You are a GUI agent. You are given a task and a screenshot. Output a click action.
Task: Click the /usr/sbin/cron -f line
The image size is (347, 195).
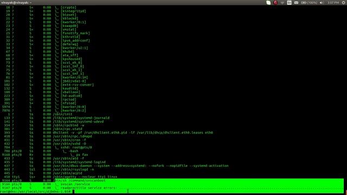tap(45, 140)
